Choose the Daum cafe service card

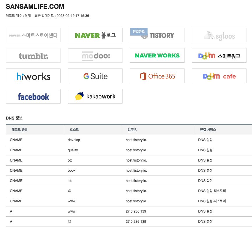tap(219, 76)
